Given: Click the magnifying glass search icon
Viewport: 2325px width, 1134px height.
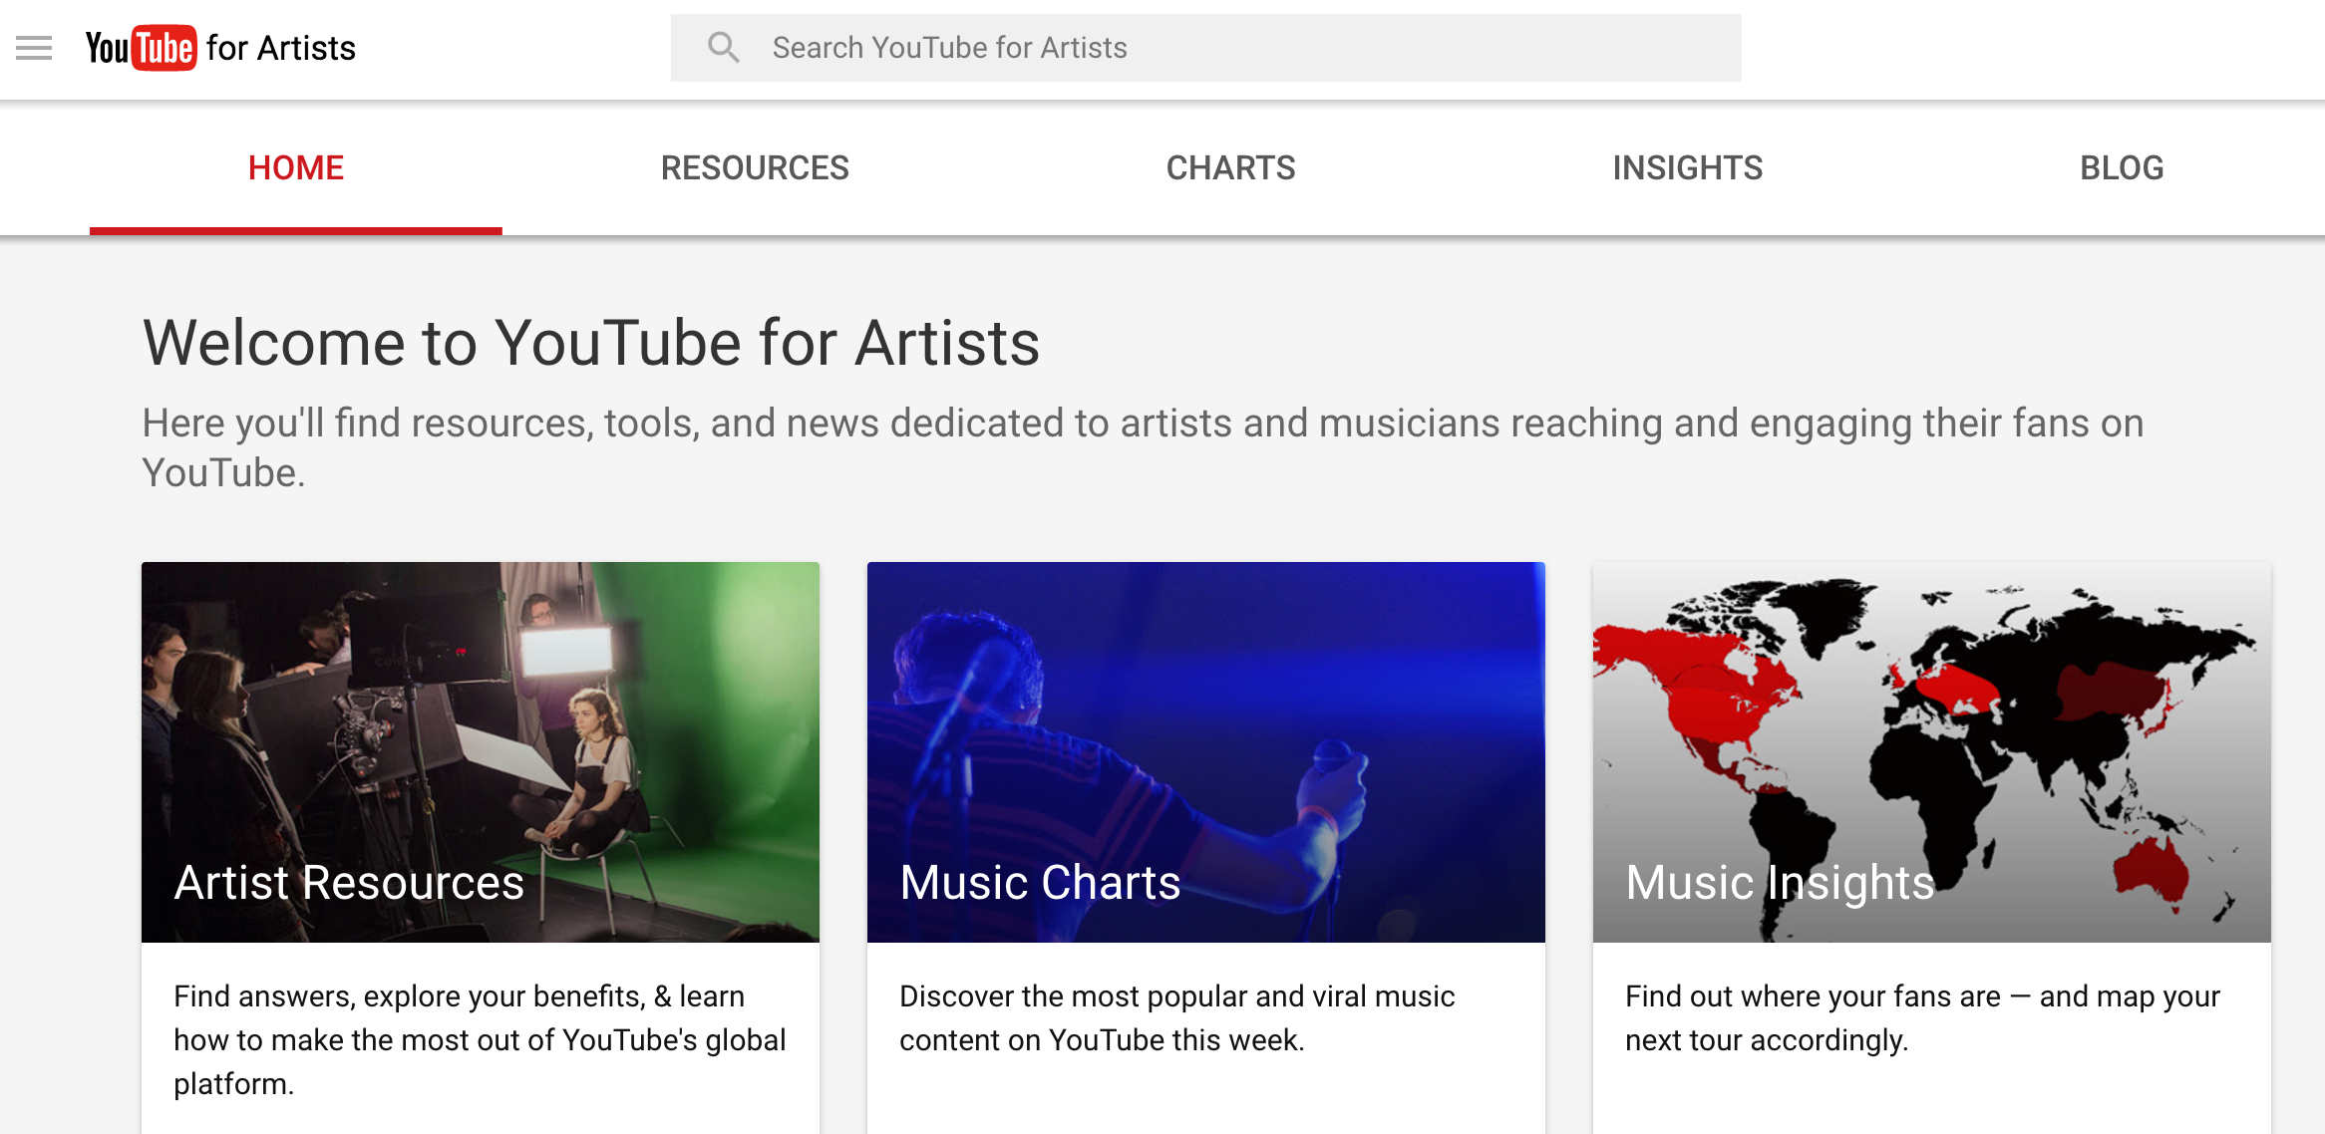Looking at the screenshot, I should [x=723, y=48].
